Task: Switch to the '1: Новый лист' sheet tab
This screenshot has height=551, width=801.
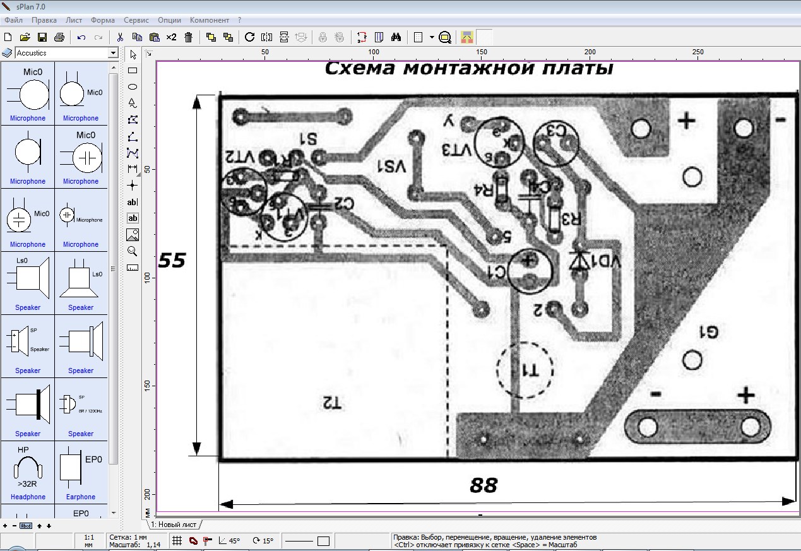Action: pos(174,524)
